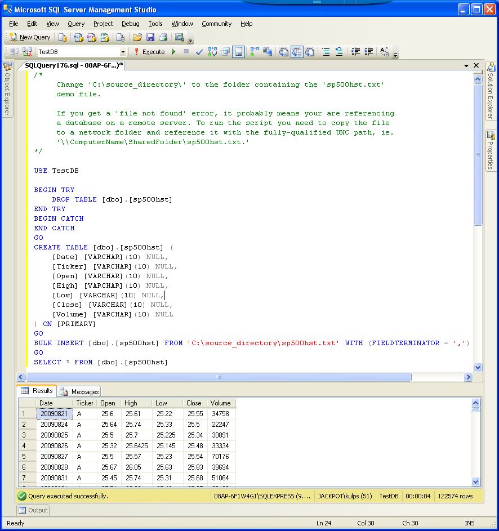Click the SQL Server Compact query icon
Image resolution: width=499 pixels, height=531 pixels.
[121, 37]
